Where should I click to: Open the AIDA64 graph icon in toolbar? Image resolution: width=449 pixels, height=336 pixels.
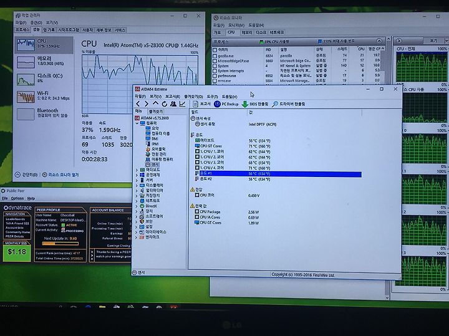click(182, 104)
